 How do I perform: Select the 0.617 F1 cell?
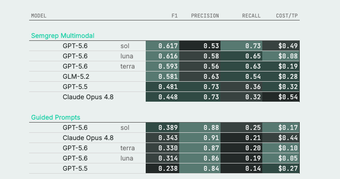pos(162,46)
